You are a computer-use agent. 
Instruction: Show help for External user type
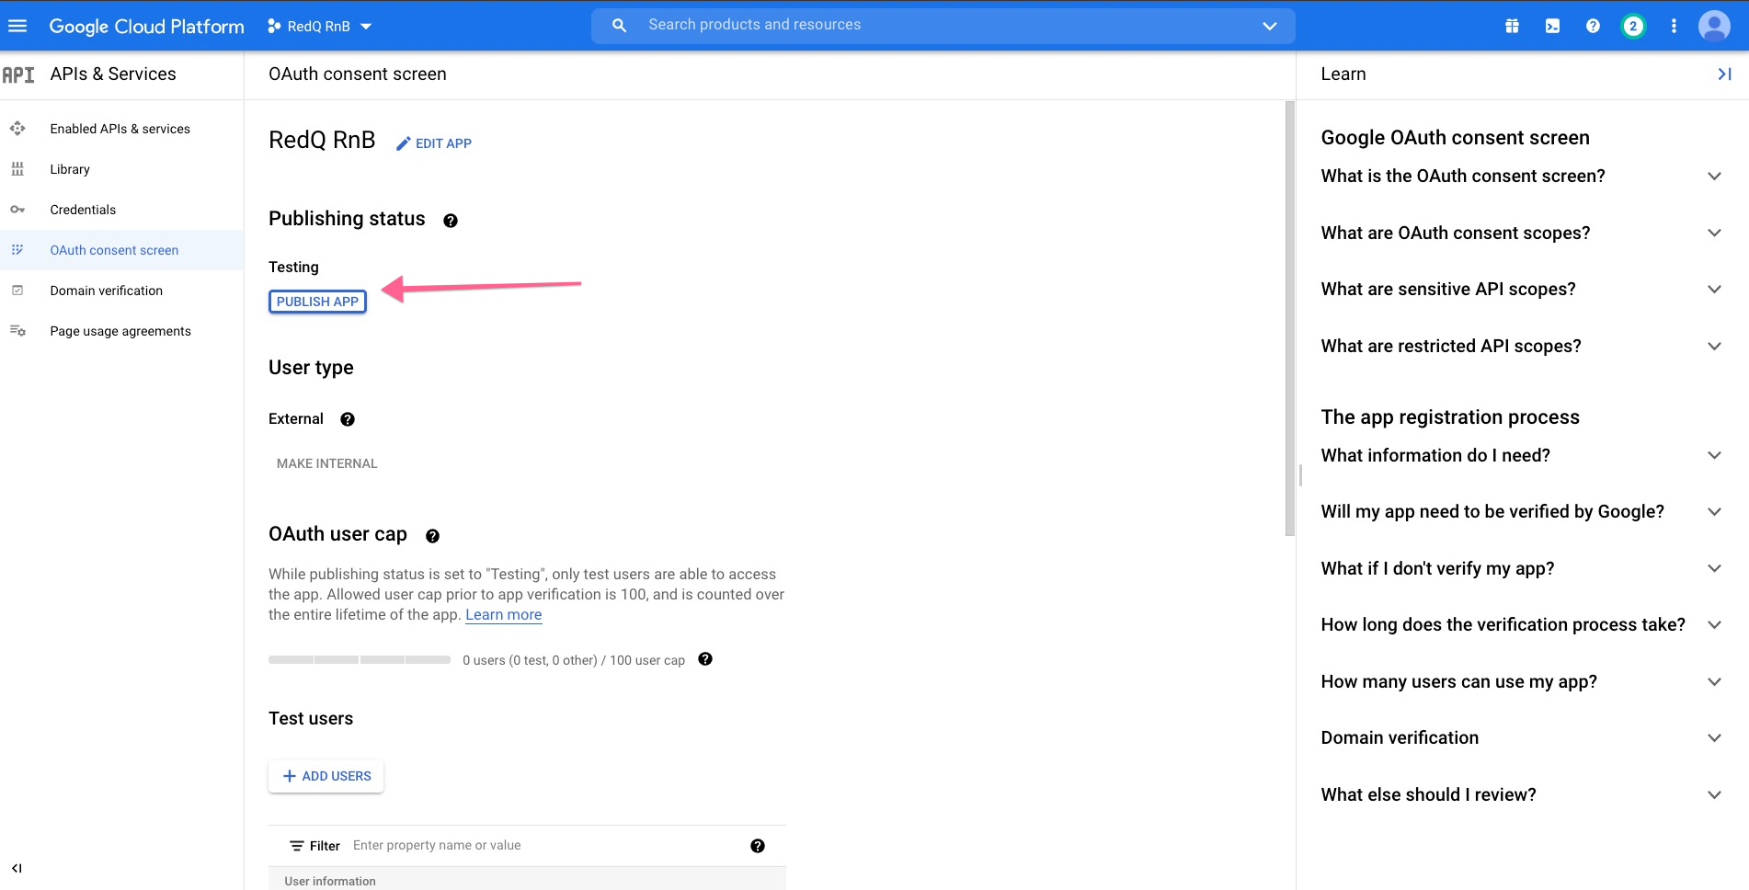pyautogui.click(x=348, y=419)
